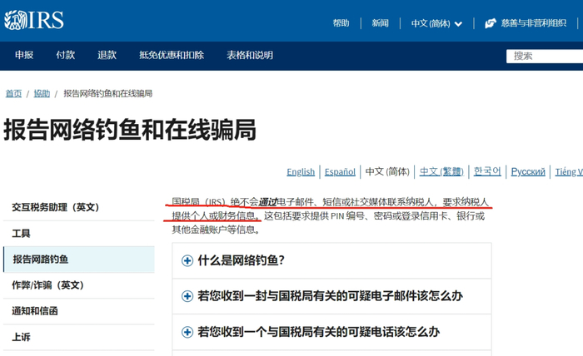Switch page language to Español
This screenshot has height=356, width=583.
(340, 172)
